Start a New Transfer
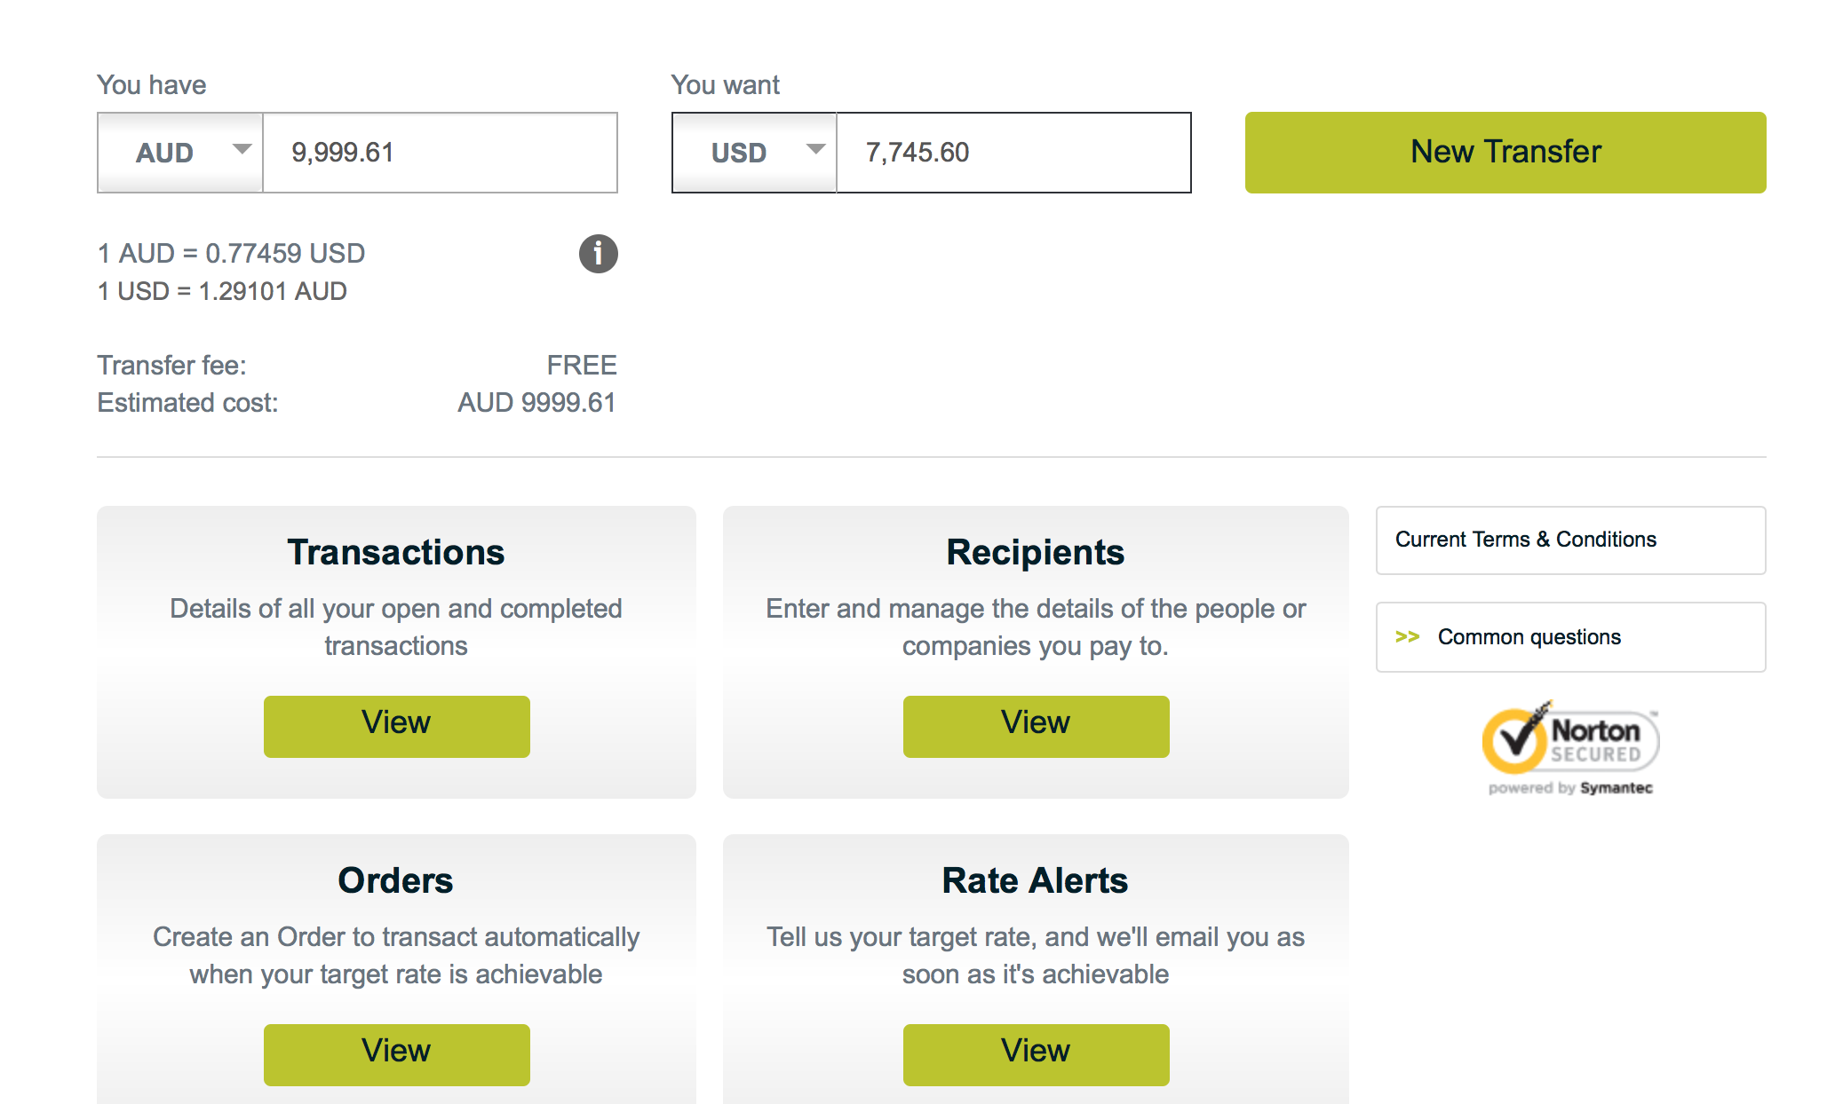The image size is (1843, 1104). 1505,153
